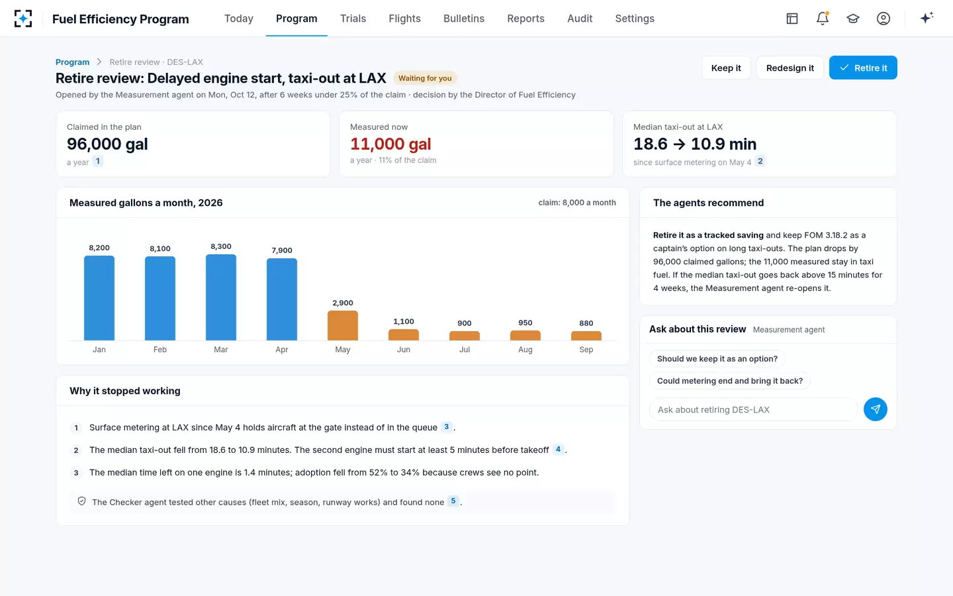Choose the Redesign it button

click(x=790, y=68)
